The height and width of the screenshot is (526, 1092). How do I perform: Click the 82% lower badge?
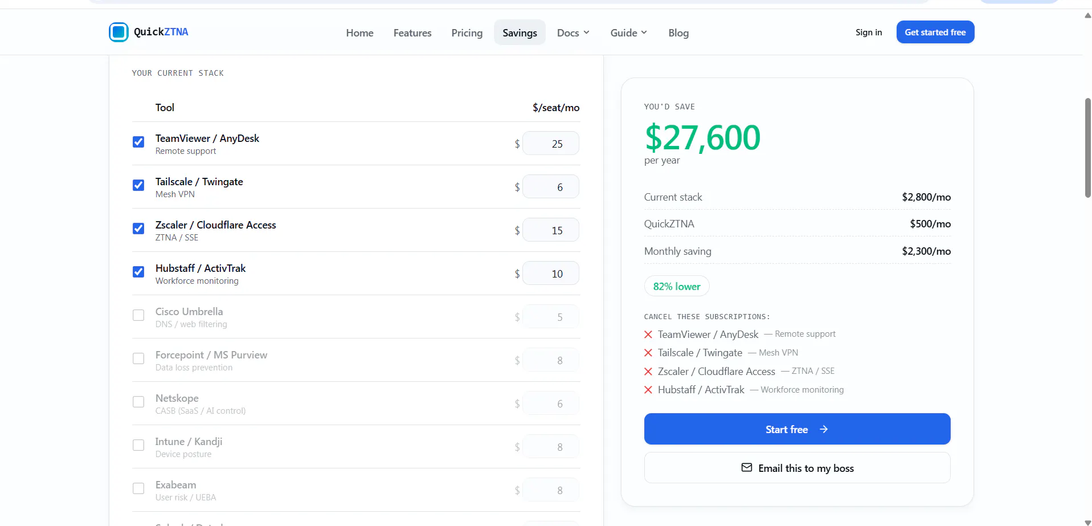(x=677, y=286)
